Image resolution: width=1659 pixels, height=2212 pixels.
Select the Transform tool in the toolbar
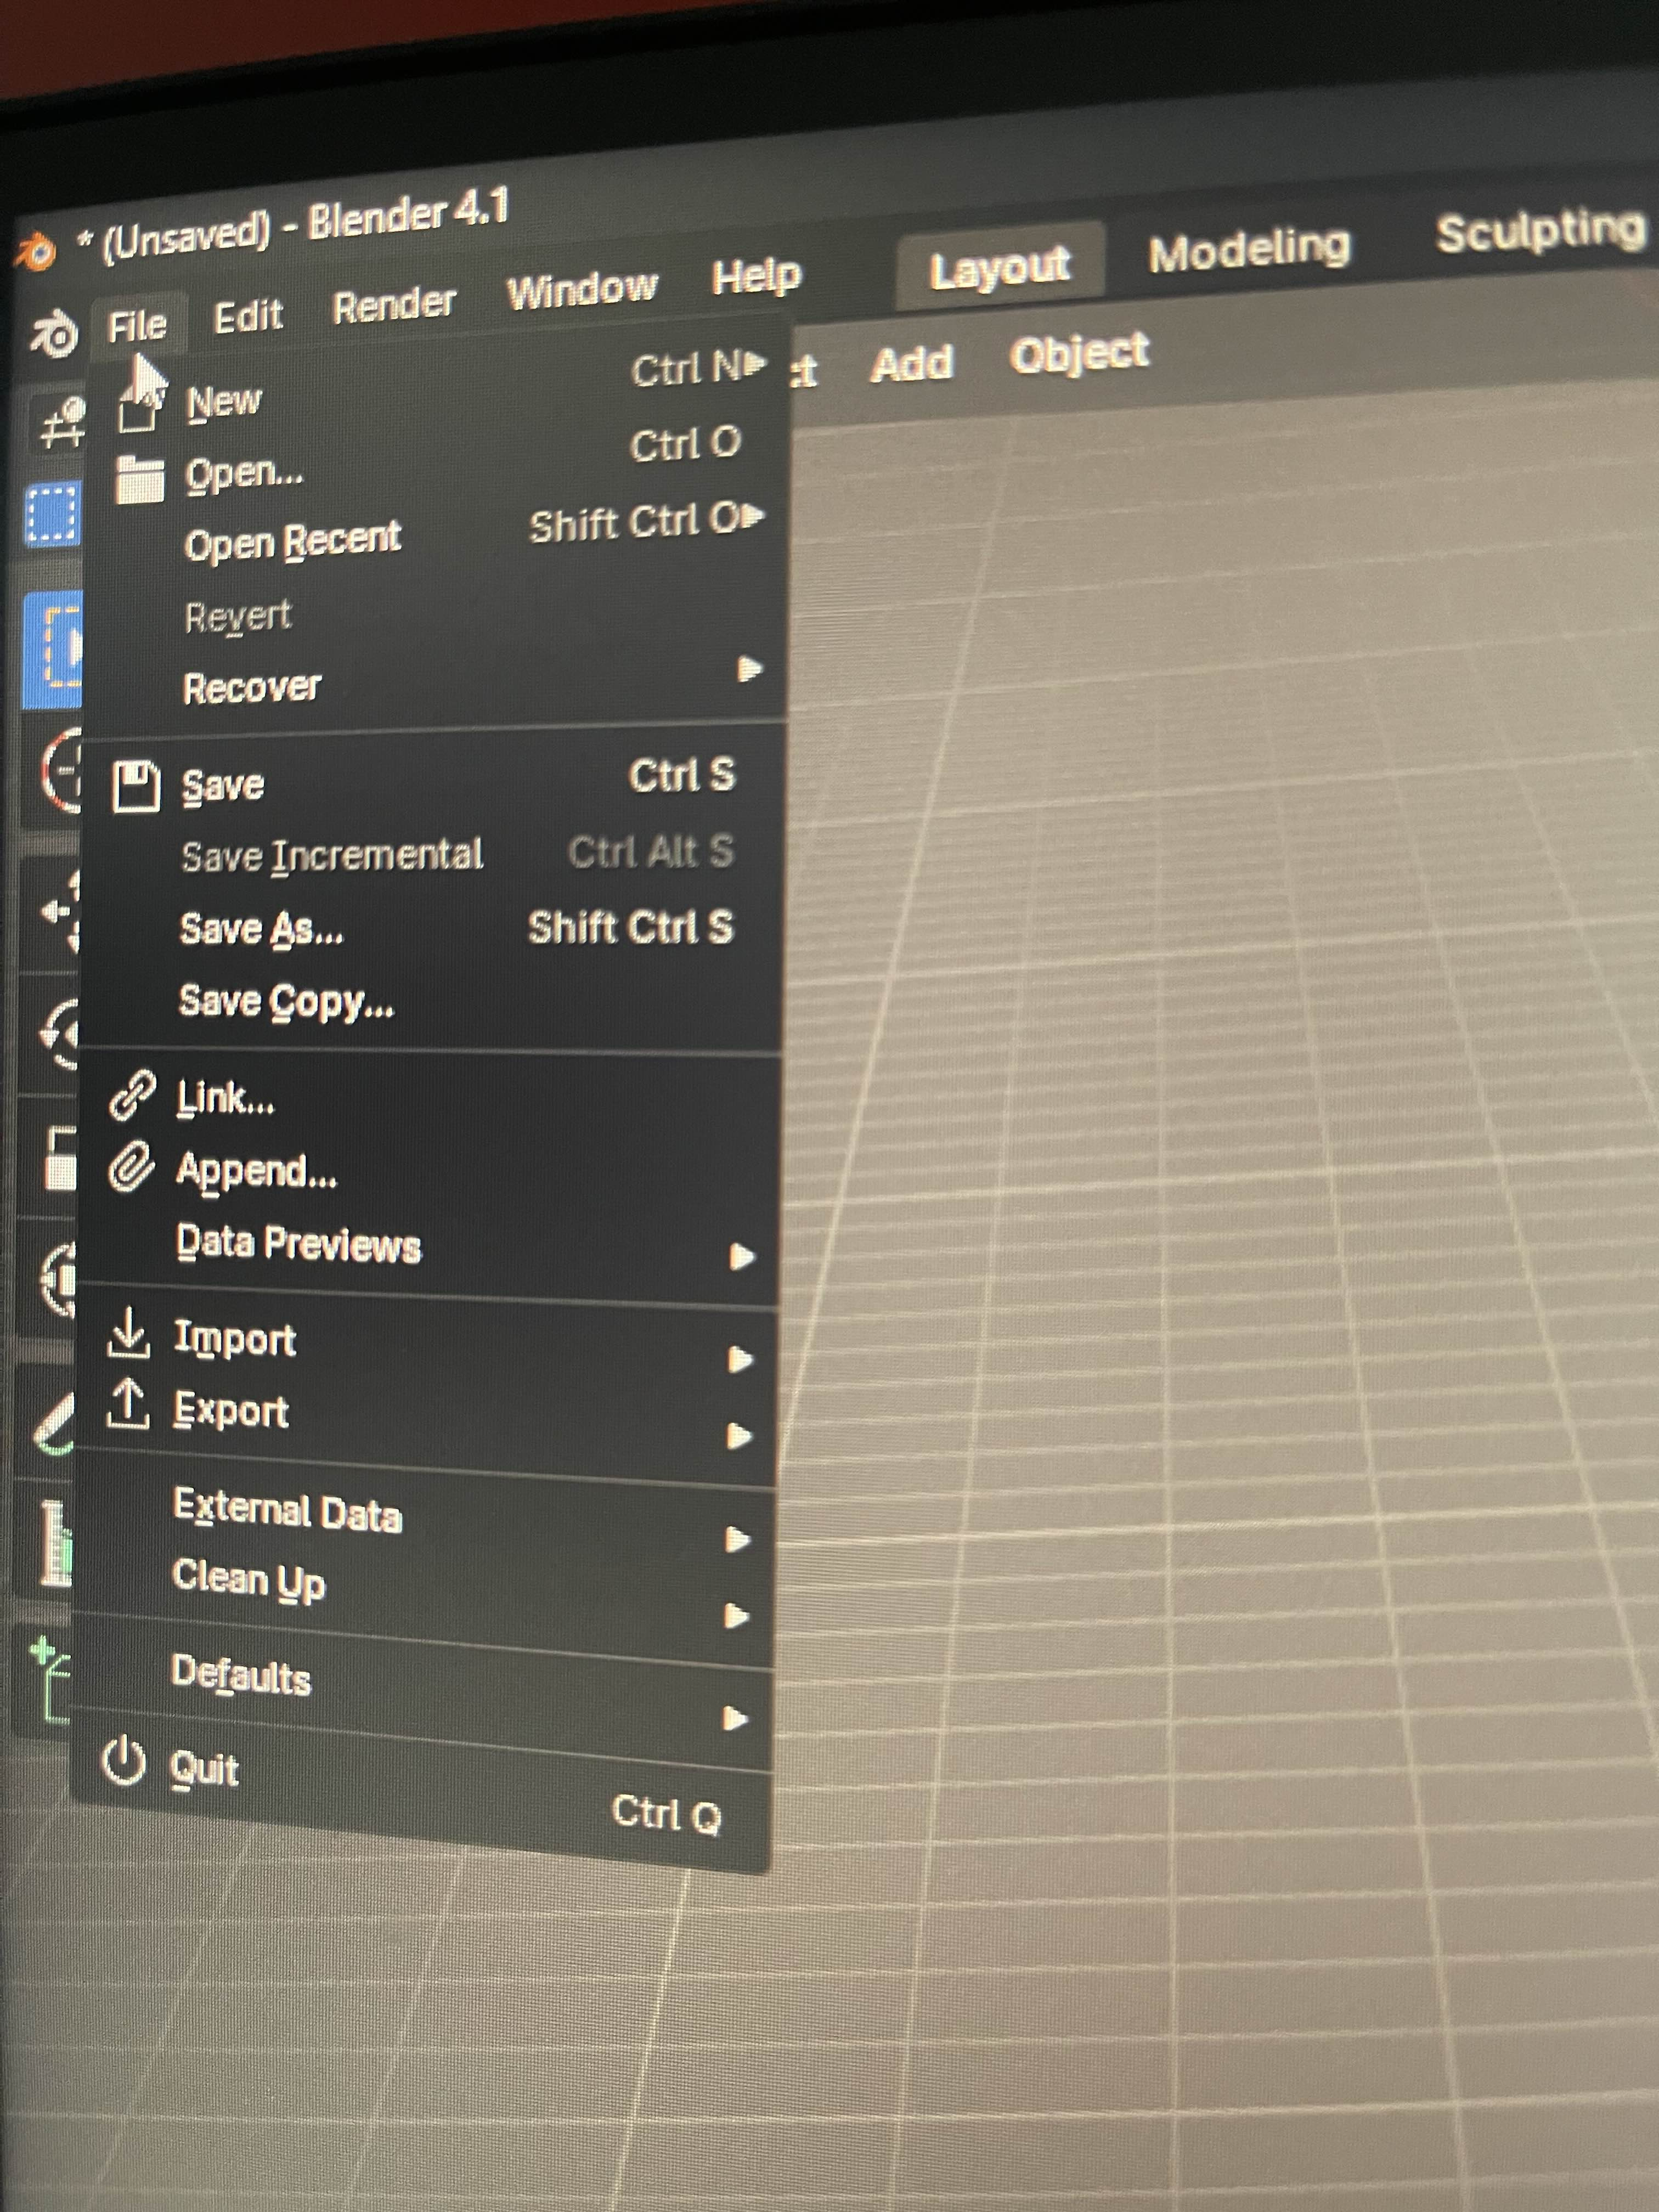[58, 1281]
